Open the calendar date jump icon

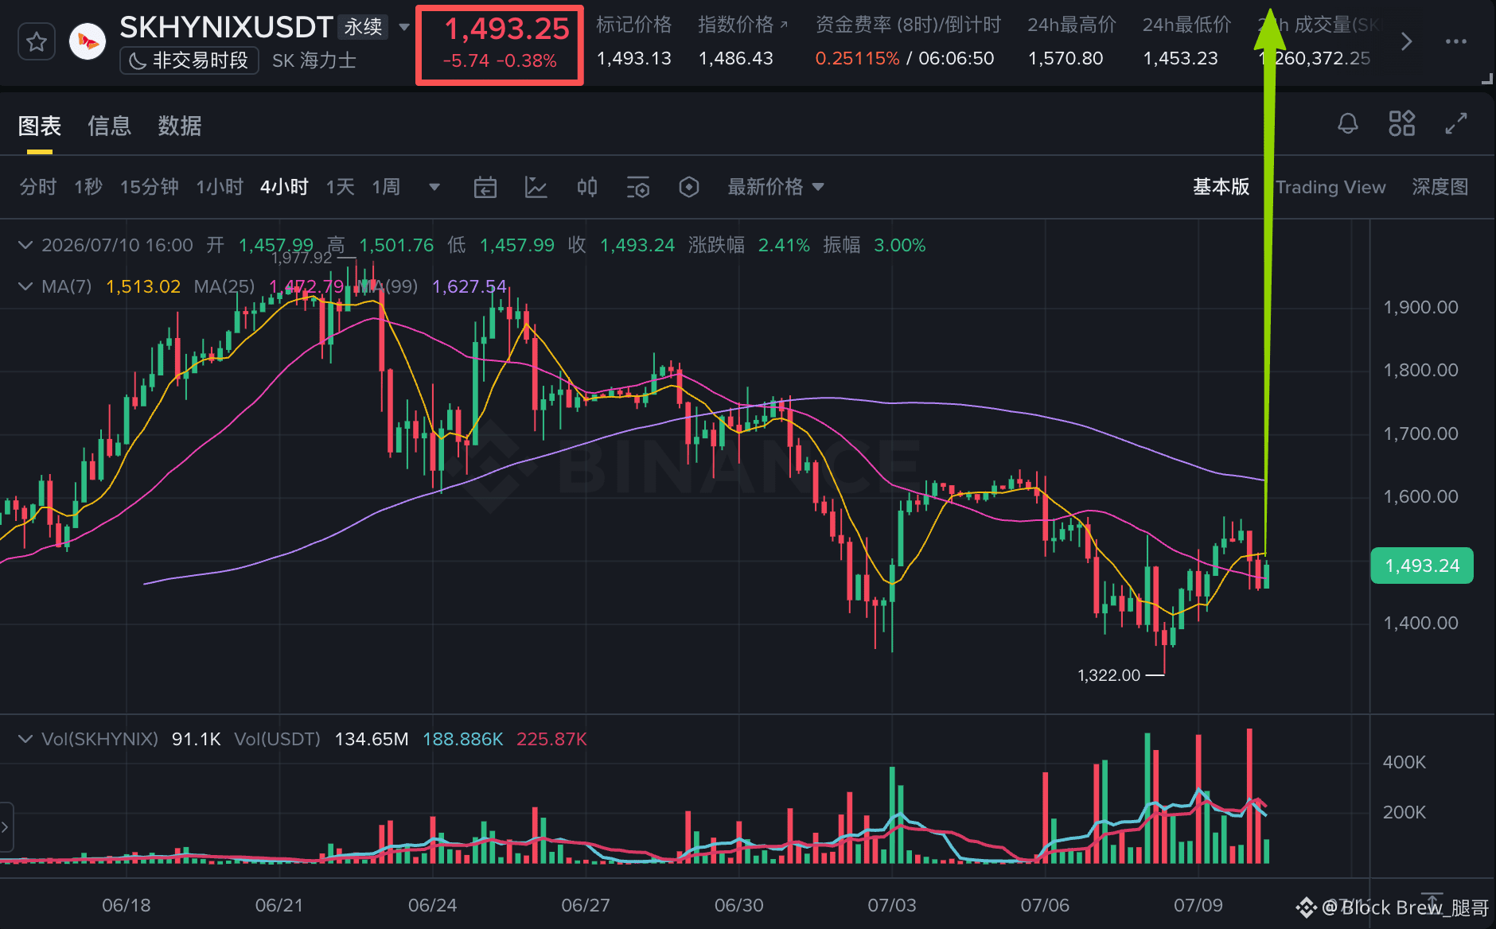(x=485, y=188)
